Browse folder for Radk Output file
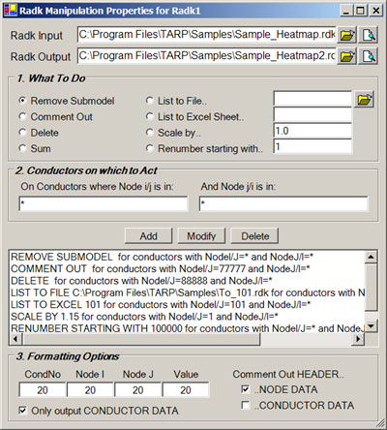The height and width of the screenshot is (430, 387). pyautogui.click(x=346, y=56)
